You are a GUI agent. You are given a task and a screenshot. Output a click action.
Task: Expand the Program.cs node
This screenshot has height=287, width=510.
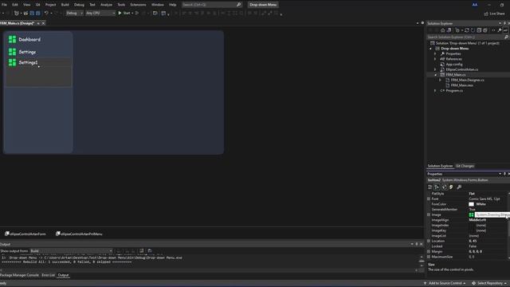click(x=435, y=90)
